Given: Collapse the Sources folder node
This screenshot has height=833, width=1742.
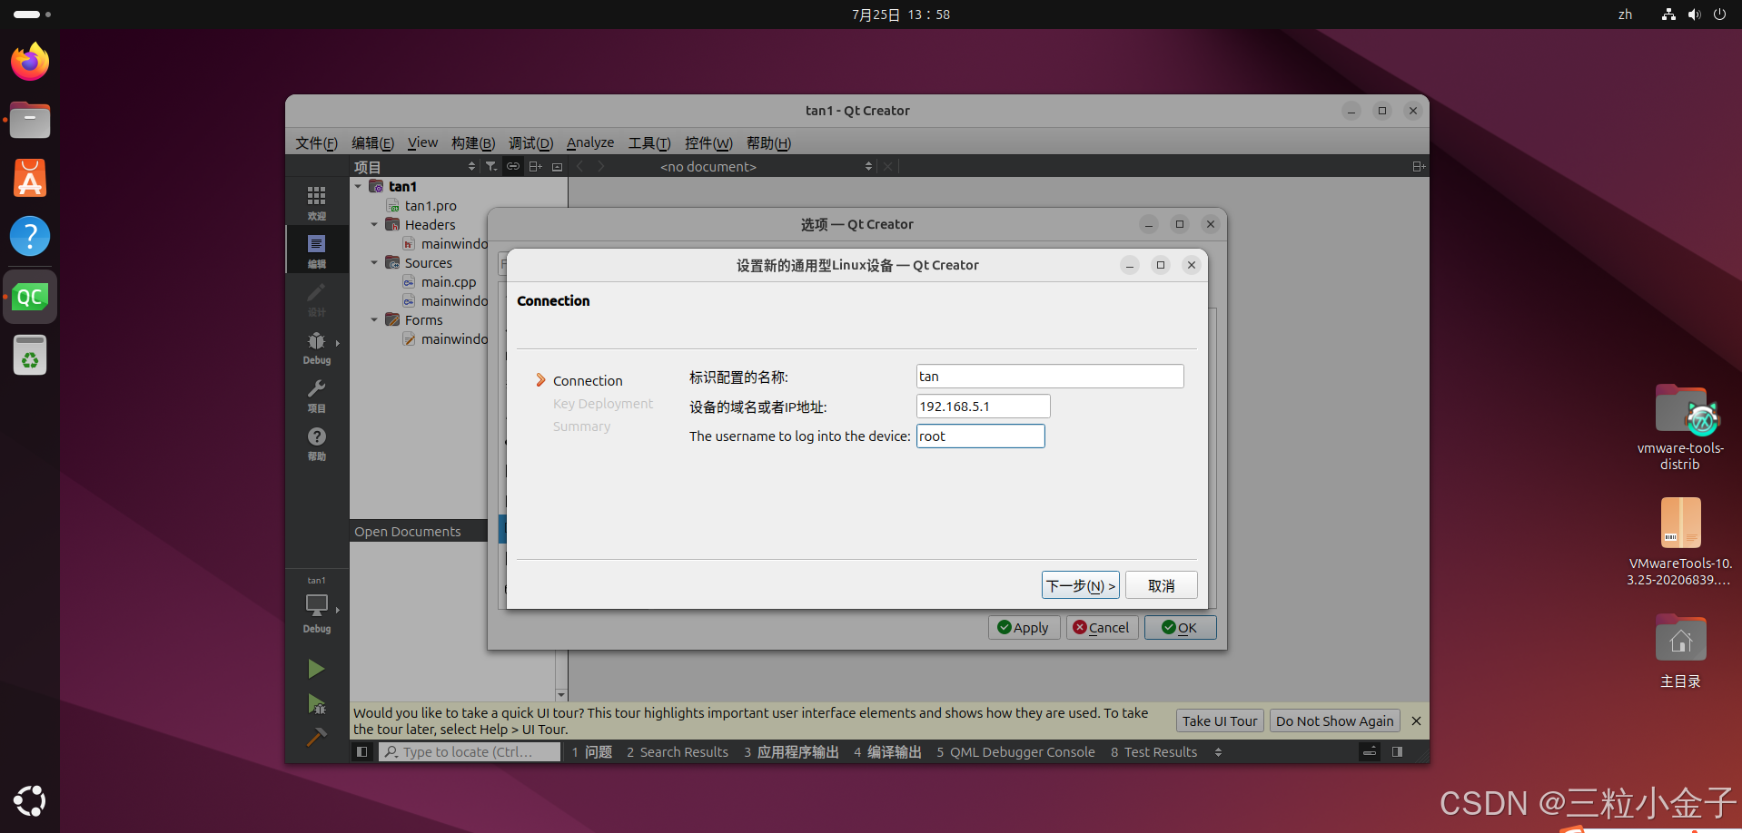Looking at the screenshot, I should [374, 262].
